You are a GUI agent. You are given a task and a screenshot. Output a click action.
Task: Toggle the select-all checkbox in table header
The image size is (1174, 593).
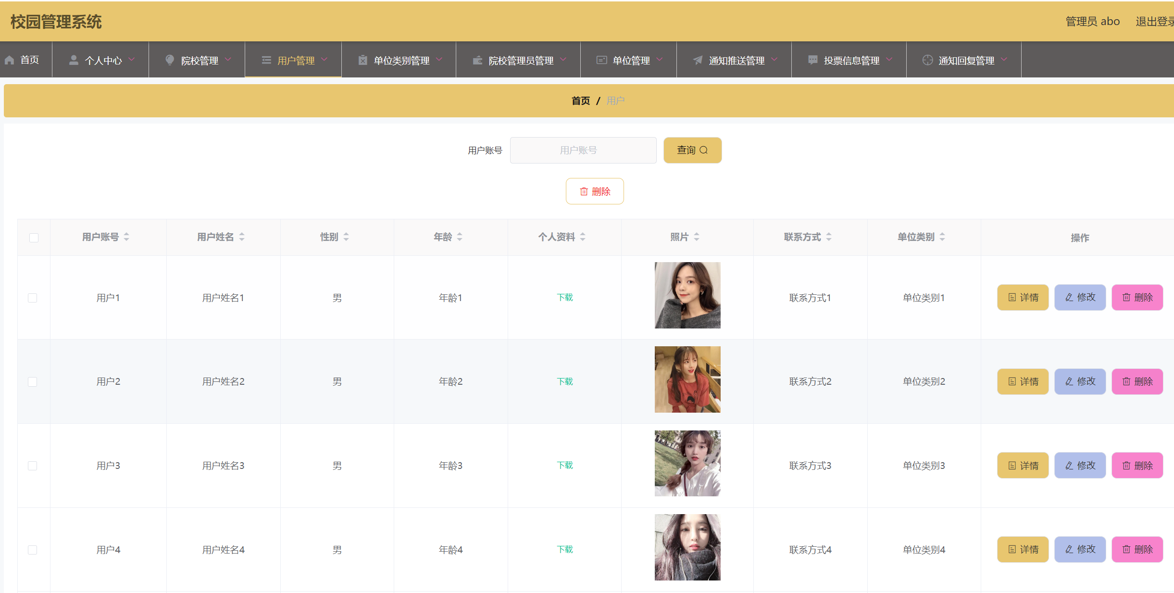click(34, 238)
